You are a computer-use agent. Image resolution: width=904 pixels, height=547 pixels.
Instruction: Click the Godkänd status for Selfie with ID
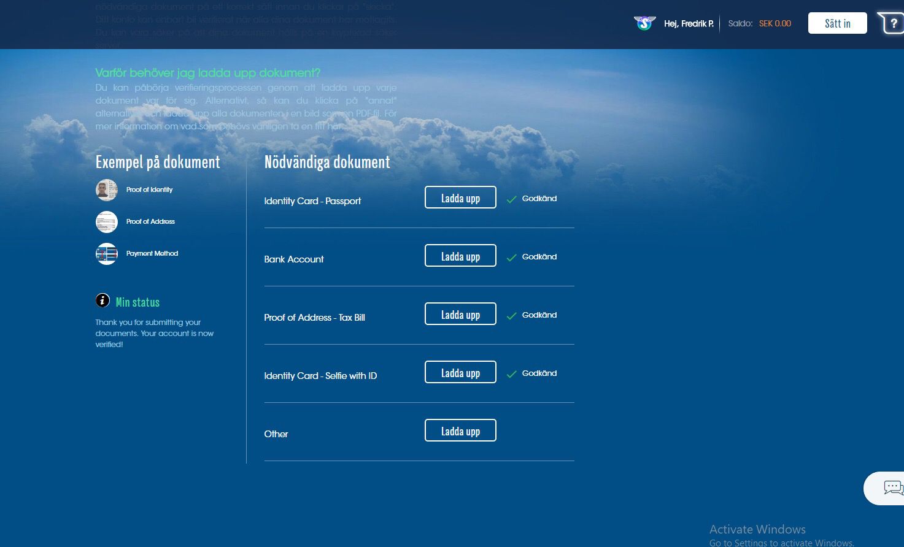pos(539,373)
